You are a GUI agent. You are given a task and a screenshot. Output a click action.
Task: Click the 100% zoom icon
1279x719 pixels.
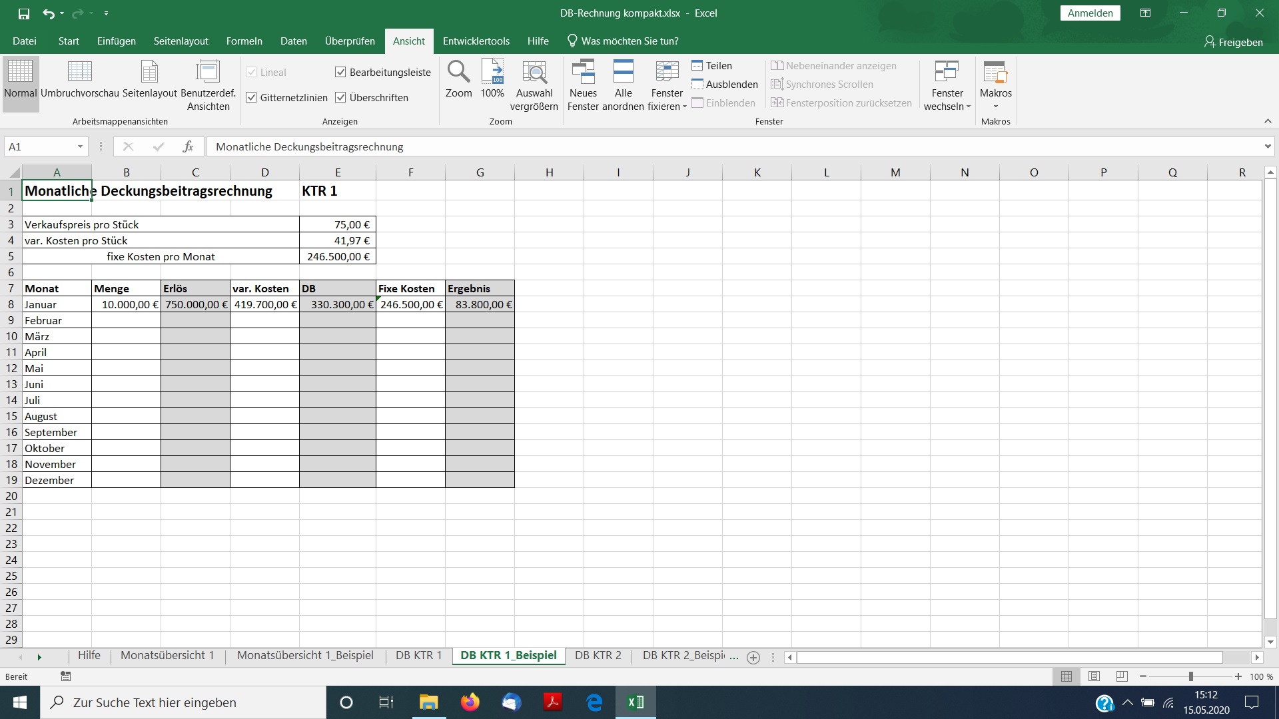coord(492,72)
